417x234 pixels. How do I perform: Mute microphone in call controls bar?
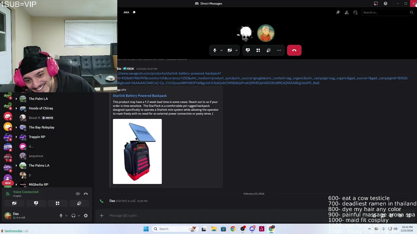point(215,50)
